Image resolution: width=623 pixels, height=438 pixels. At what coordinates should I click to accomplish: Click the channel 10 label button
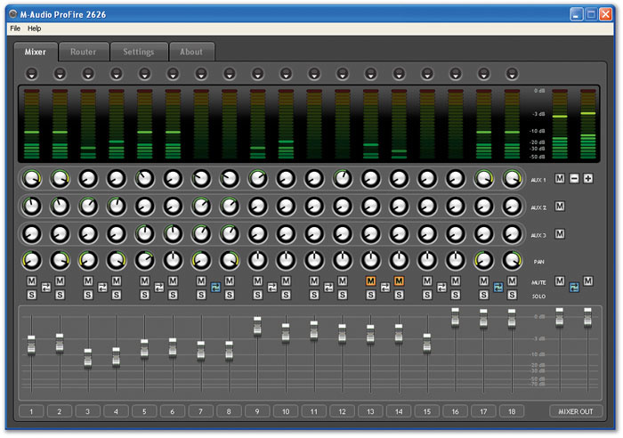(x=286, y=411)
